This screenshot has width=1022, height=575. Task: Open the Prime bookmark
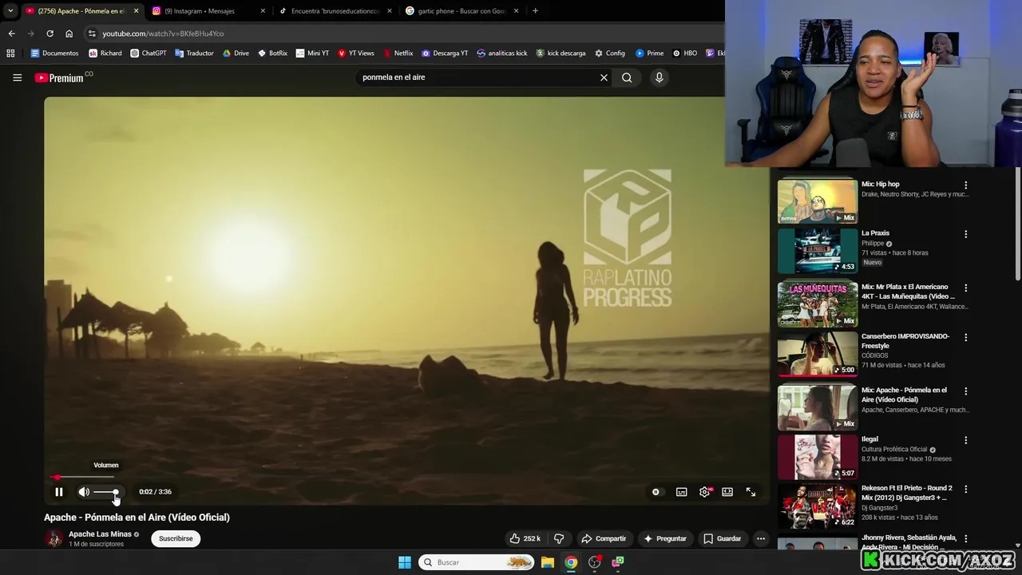point(650,54)
